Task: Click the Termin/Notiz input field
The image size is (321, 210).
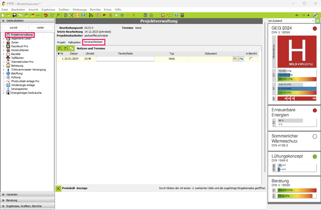Action: pos(125,59)
